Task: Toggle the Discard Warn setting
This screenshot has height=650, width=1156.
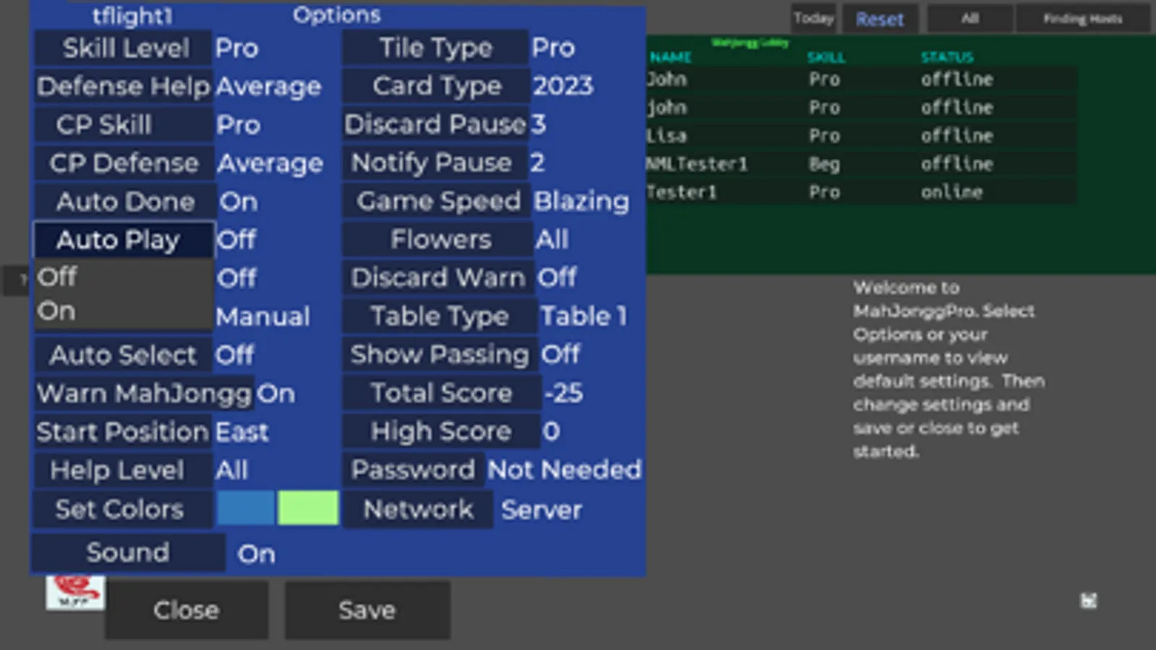Action: [x=438, y=277]
